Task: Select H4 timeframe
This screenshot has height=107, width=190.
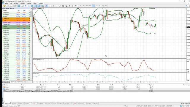Action: click(x=96, y=6)
